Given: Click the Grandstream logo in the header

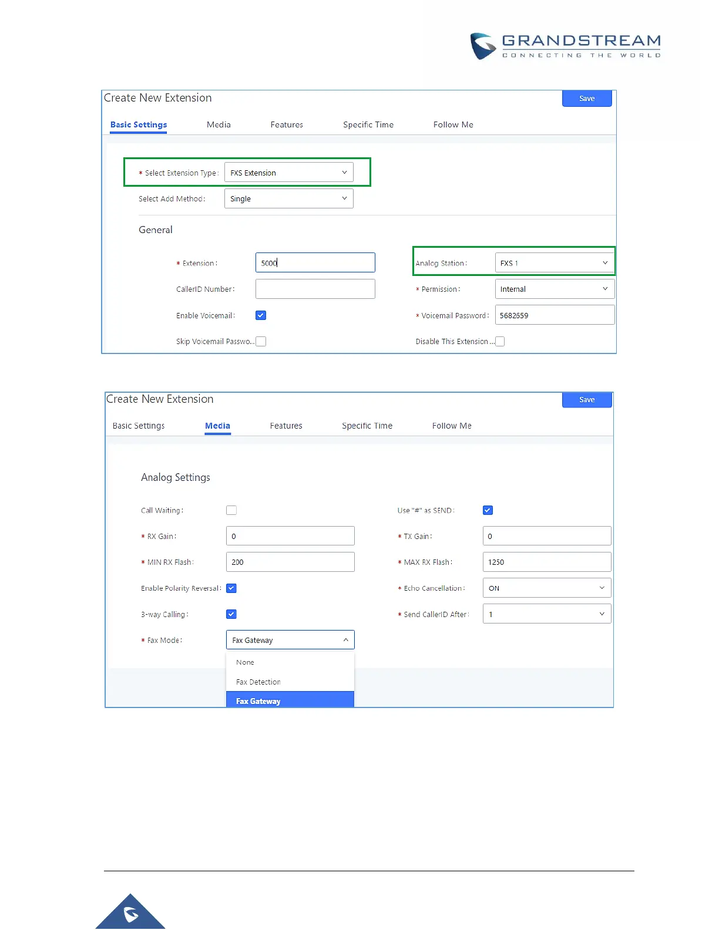Looking at the screenshot, I should (566, 46).
